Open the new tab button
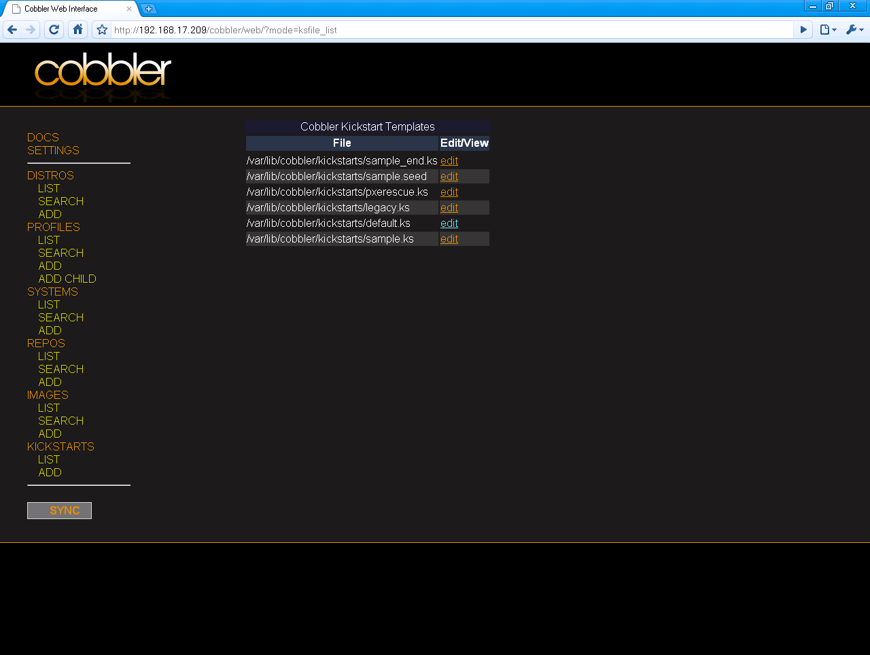This screenshot has width=870, height=655. click(x=148, y=9)
